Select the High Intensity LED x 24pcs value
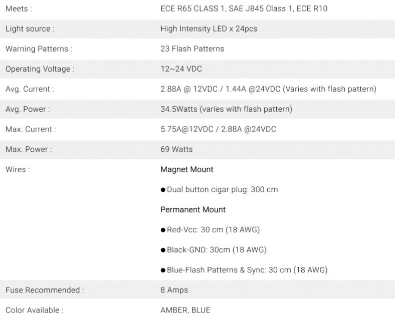Viewport: 395px width, 323px height. tap(209, 29)
